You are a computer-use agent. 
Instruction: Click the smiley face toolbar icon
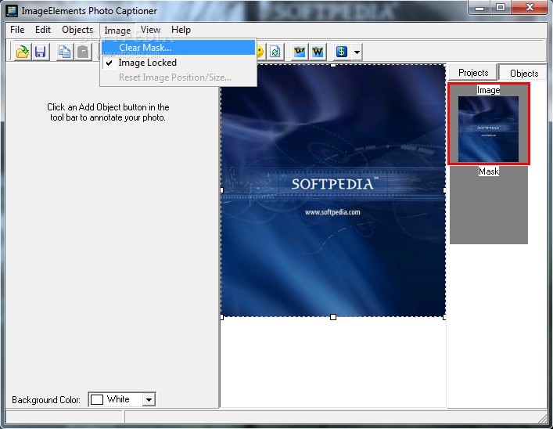(x=260, y=52)
